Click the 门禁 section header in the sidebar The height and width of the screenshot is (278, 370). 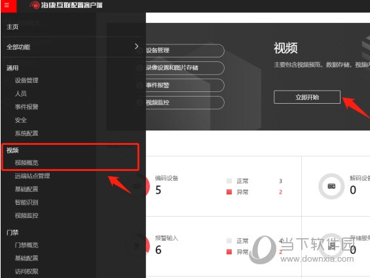tap(12, 233)
